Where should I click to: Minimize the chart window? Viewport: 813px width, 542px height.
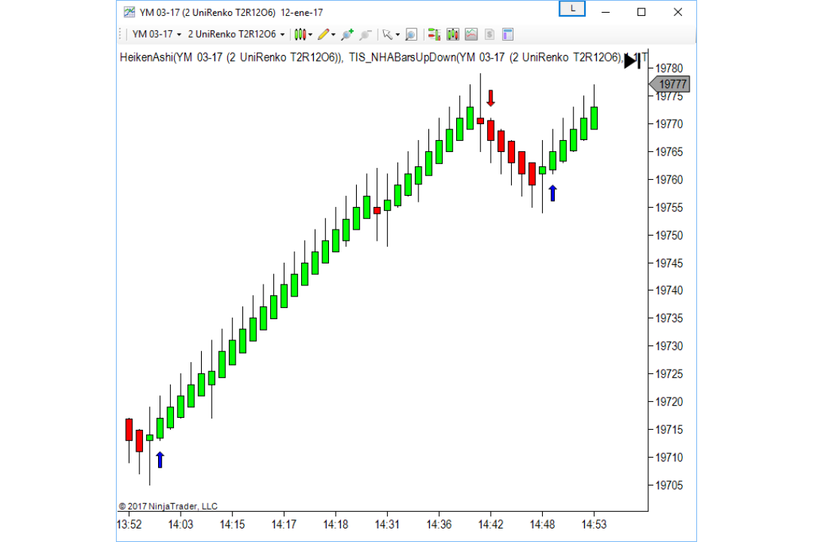tap(605, 12)
